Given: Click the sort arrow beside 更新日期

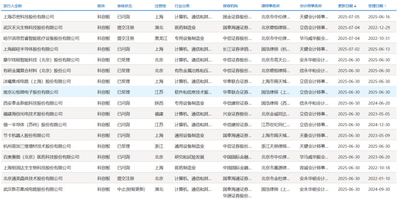Looking at the screenshot, I should click(355, 6).
